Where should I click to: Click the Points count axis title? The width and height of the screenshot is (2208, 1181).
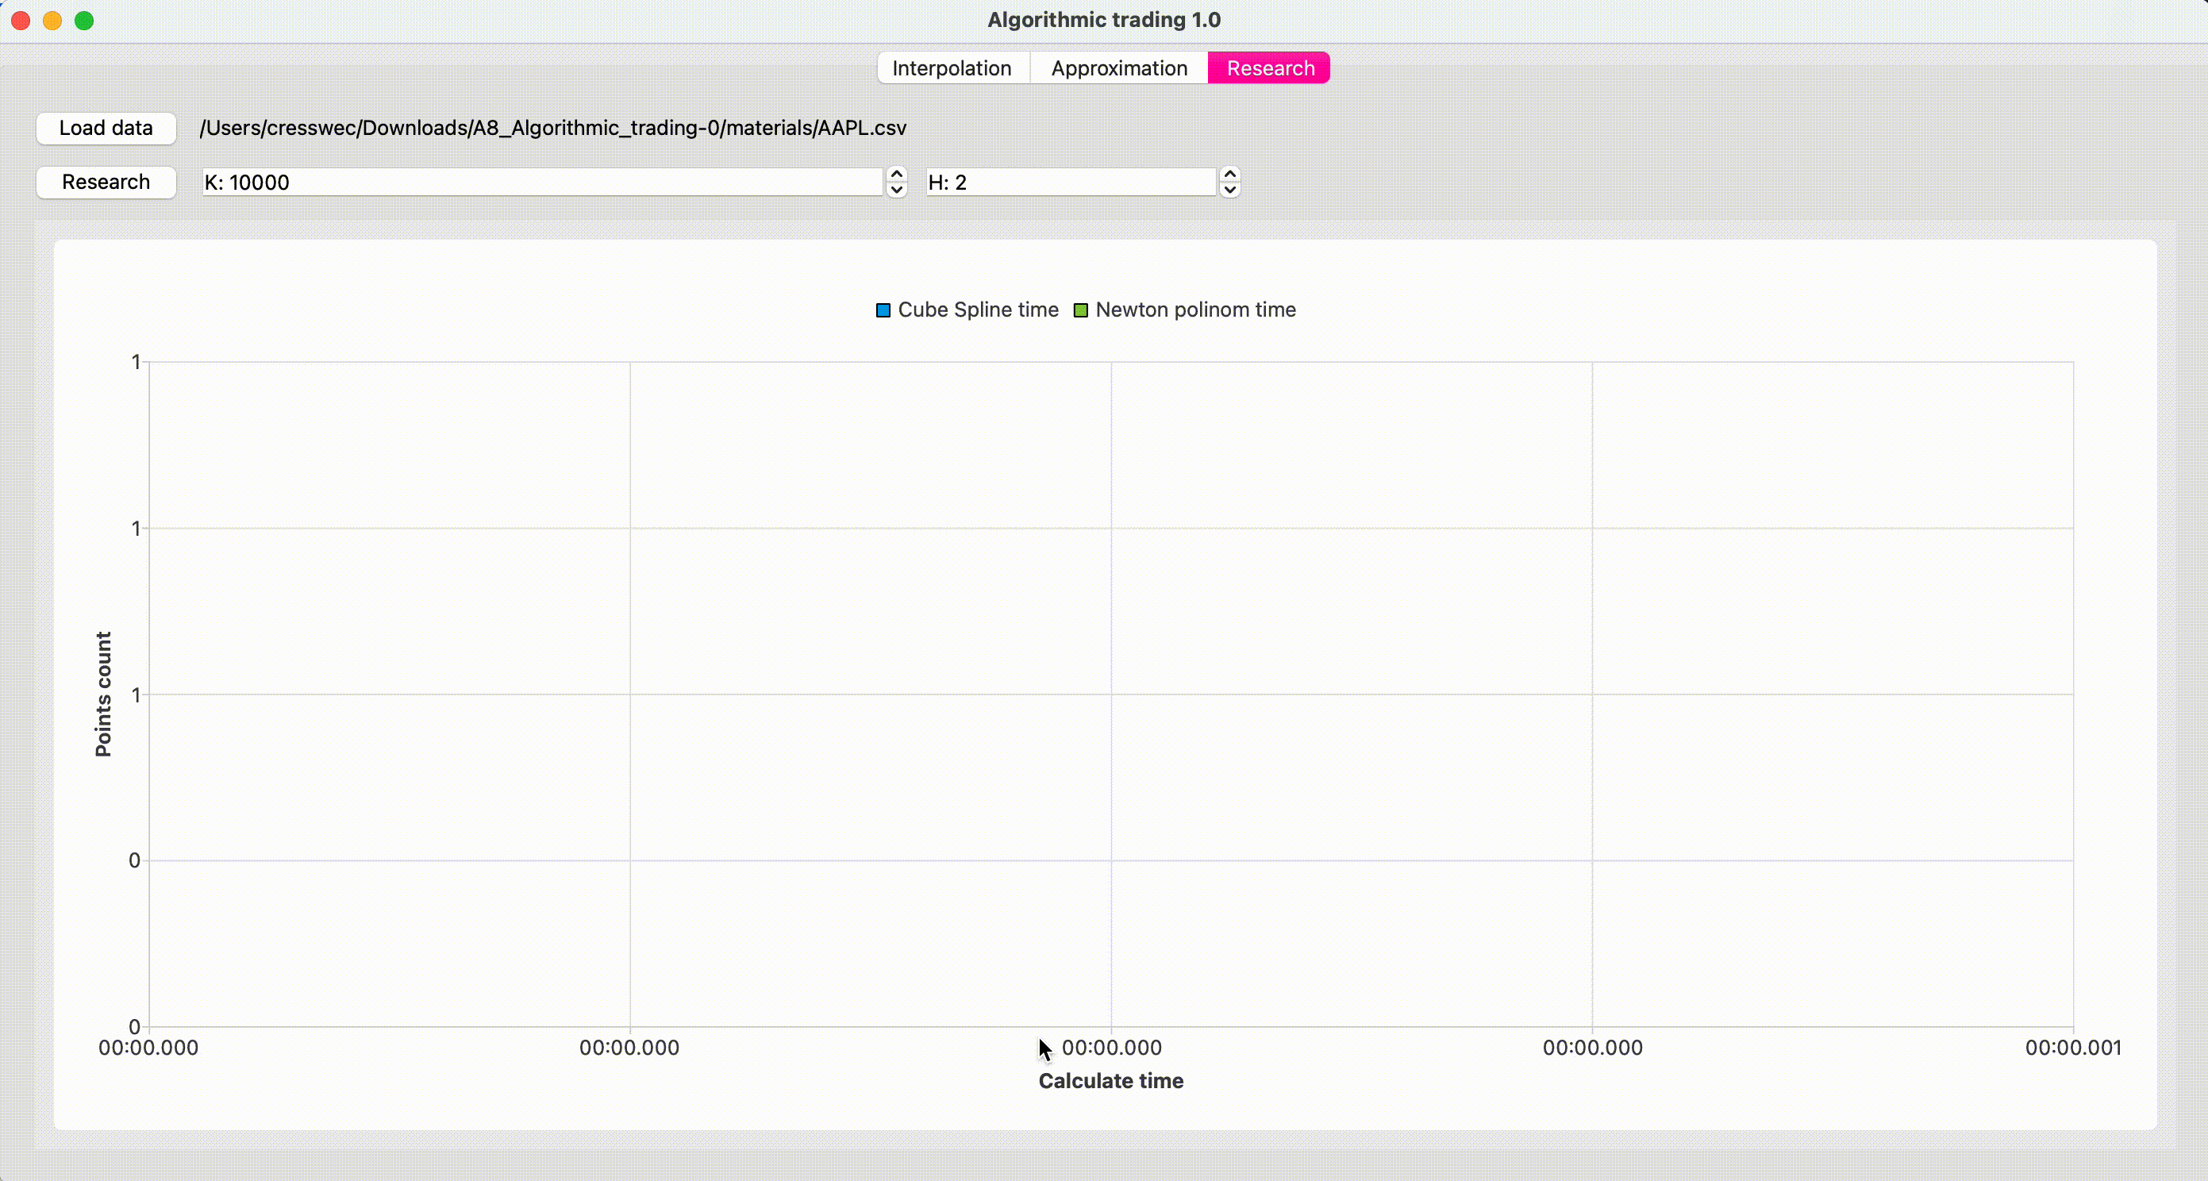point(103,694)
